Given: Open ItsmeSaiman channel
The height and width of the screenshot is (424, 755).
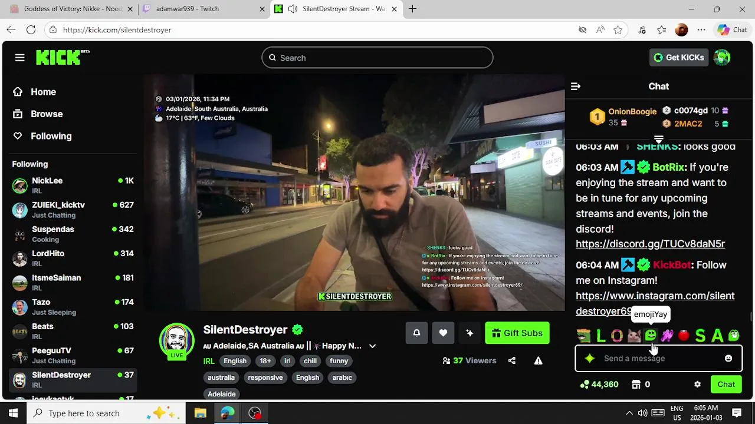Looking at the screenshot, I should point(73,283).
